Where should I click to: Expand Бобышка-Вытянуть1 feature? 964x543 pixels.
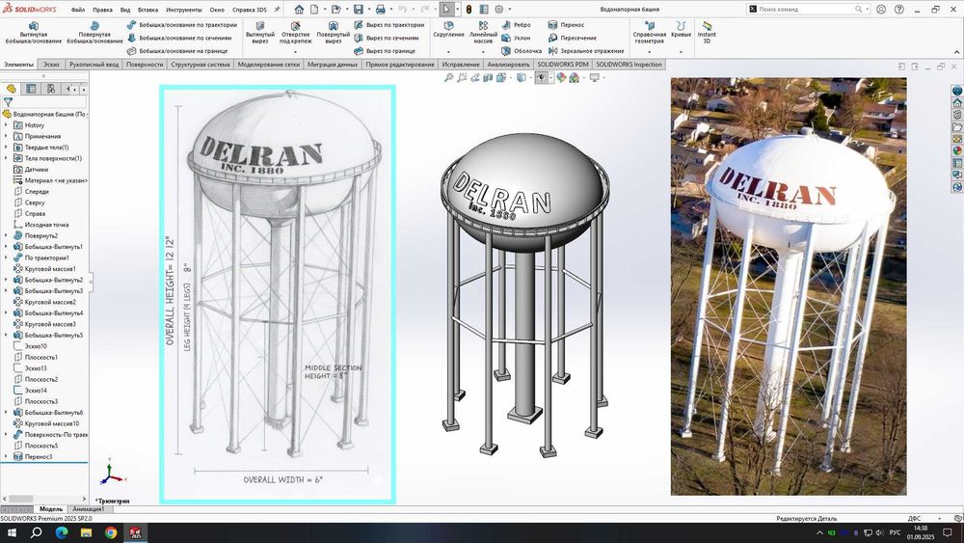coord(6,247)
